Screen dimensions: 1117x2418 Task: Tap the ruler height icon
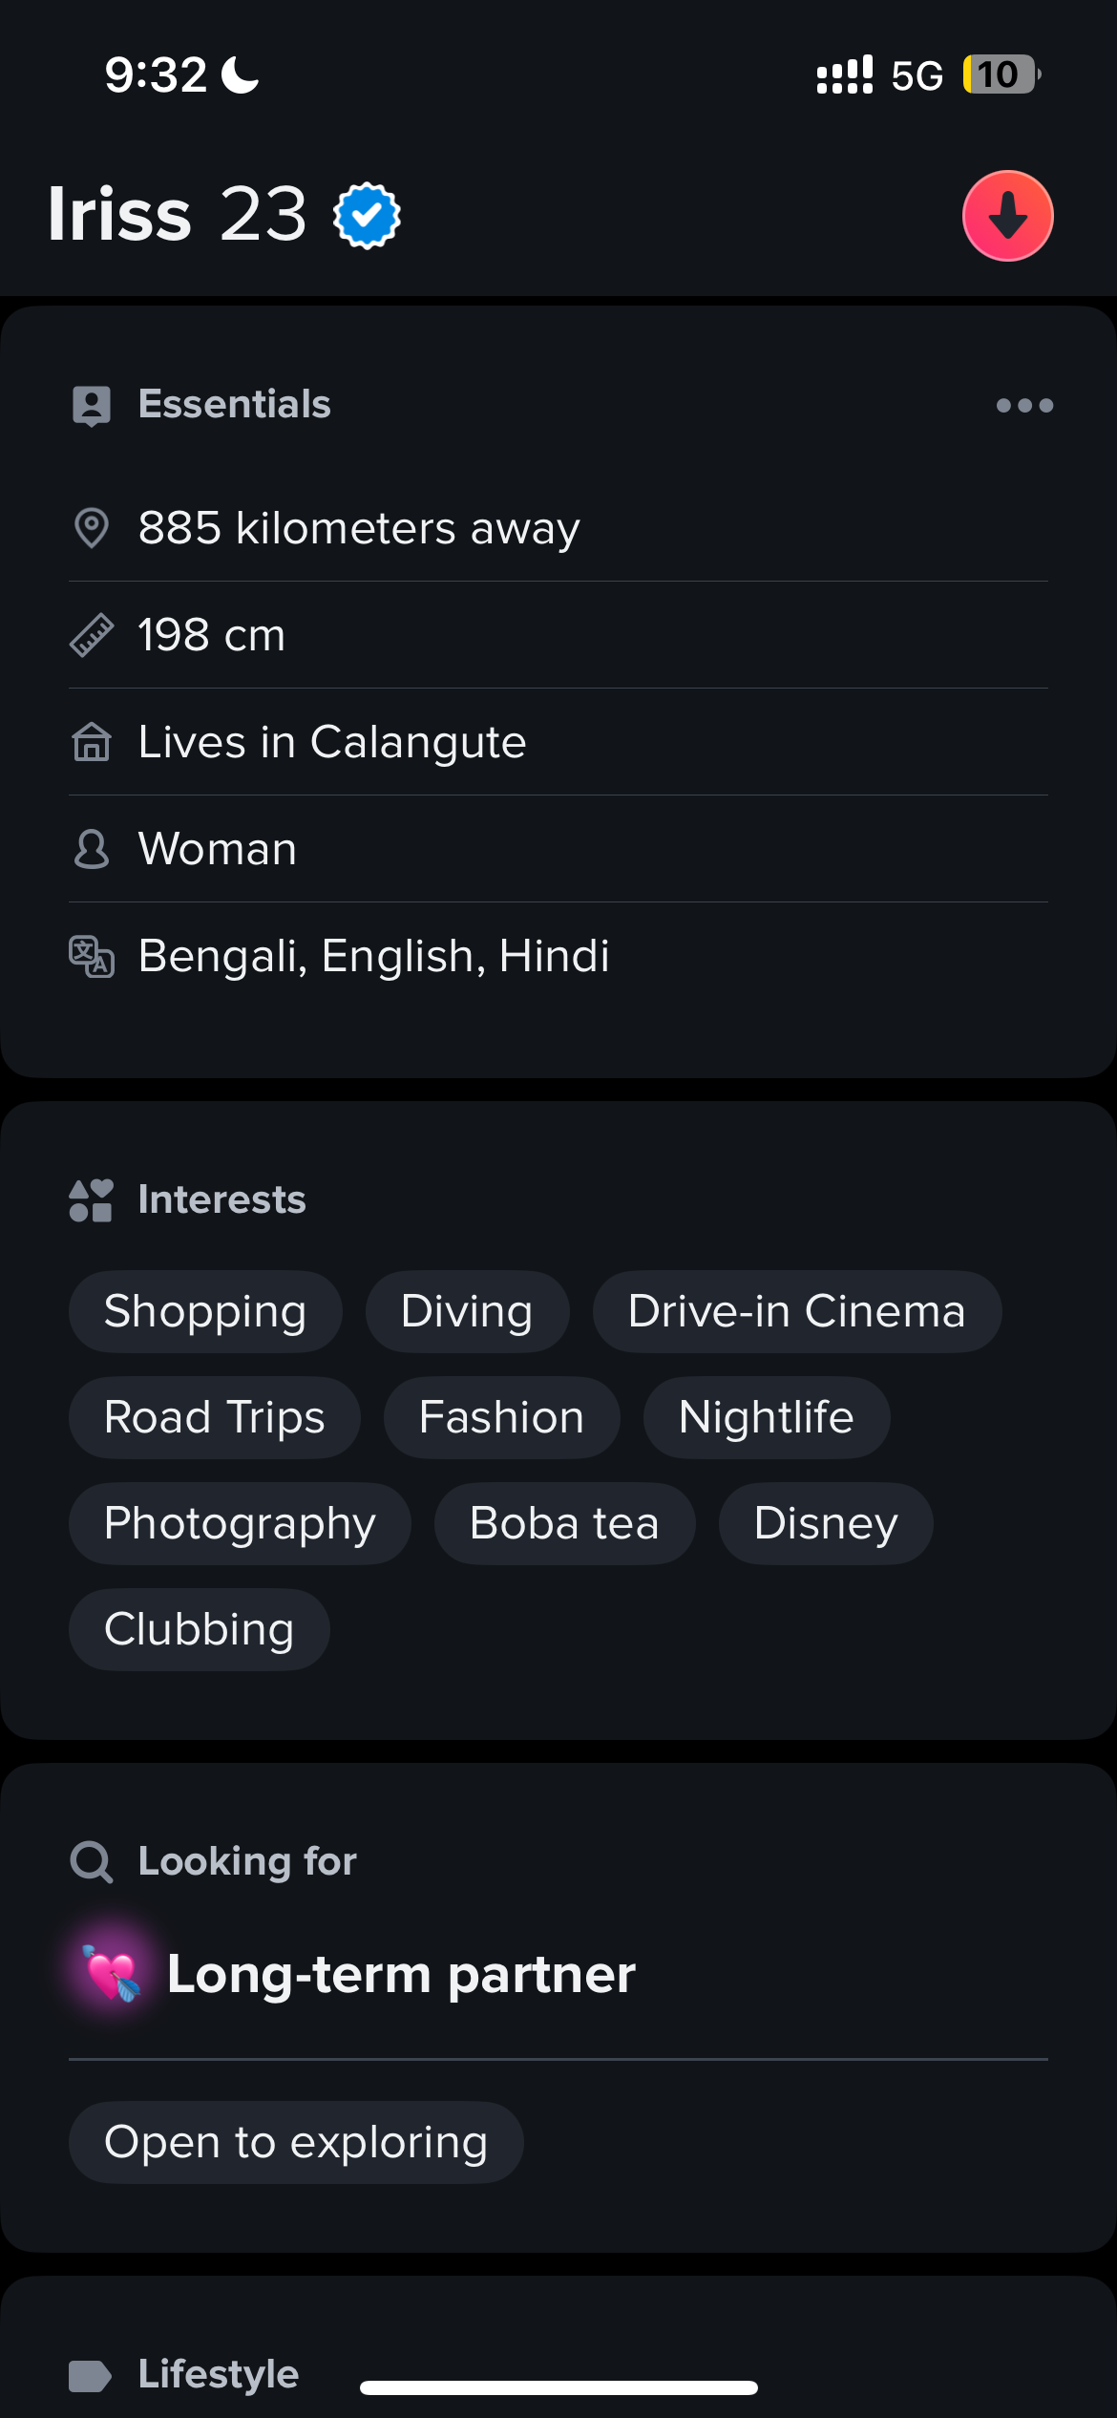click(92, 635)
